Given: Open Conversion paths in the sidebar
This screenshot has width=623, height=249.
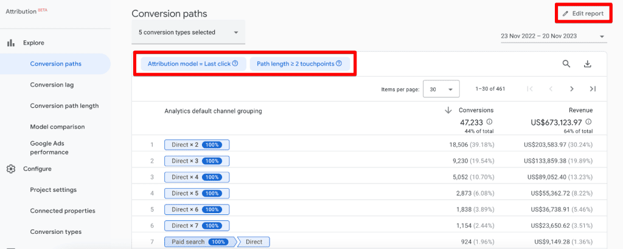Looking at the screenshot, I should coord(55,64).
